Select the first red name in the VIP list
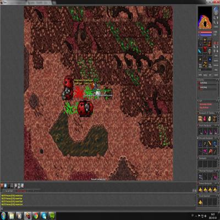The width and height of the screenshot is (220, 220). click(206, 104)
